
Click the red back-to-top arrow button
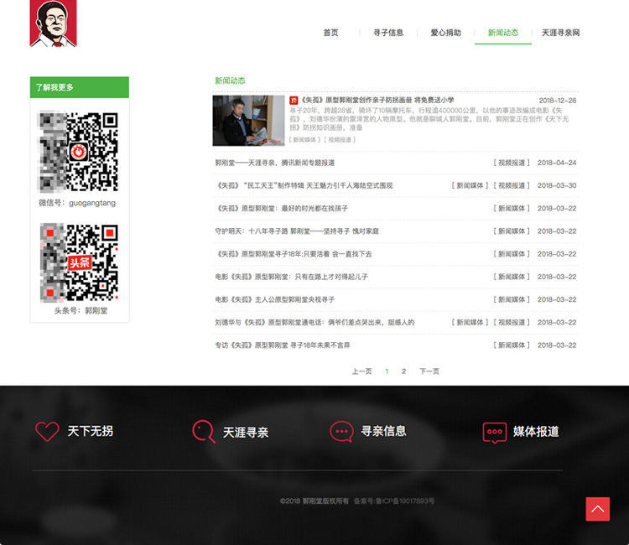pyautogui.click(x=598, y=509)
